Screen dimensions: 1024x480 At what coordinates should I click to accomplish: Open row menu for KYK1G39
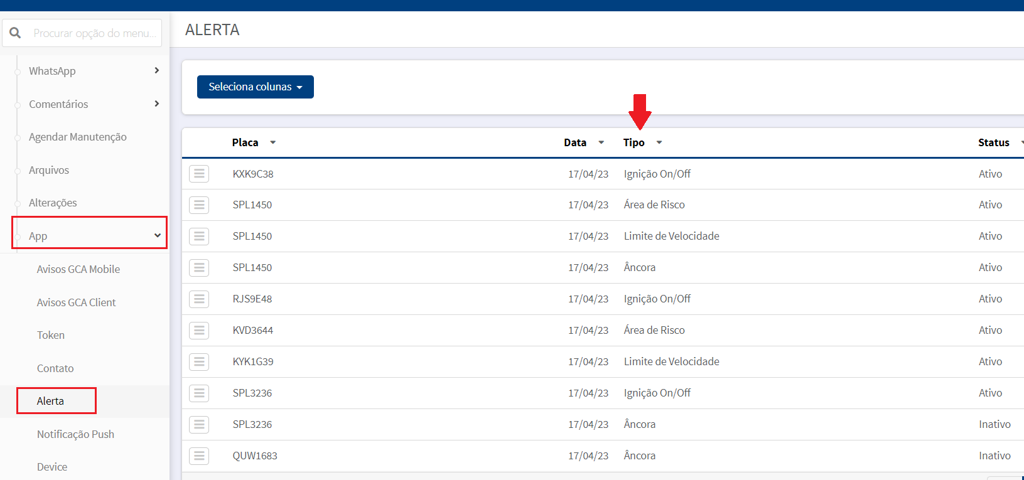click(x=199, y=362)
